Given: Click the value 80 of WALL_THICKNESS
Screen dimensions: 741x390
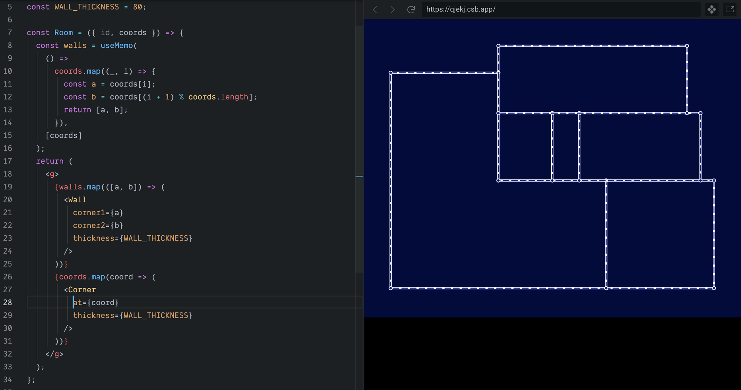Looking at the screenshot, I should pyautogui.click(x=137, y=7).
